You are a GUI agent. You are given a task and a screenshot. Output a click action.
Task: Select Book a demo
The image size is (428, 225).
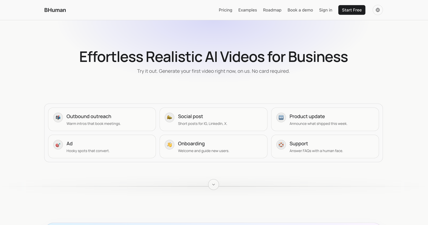click(x=300, y=10)
